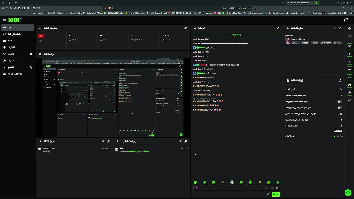The height and width of the screenshot is (199, 354).
Task: Click the channel thumbnail under just chat
Action: [x=288, y=41]
